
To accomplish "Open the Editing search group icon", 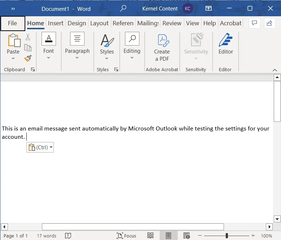I will point(132,39).
